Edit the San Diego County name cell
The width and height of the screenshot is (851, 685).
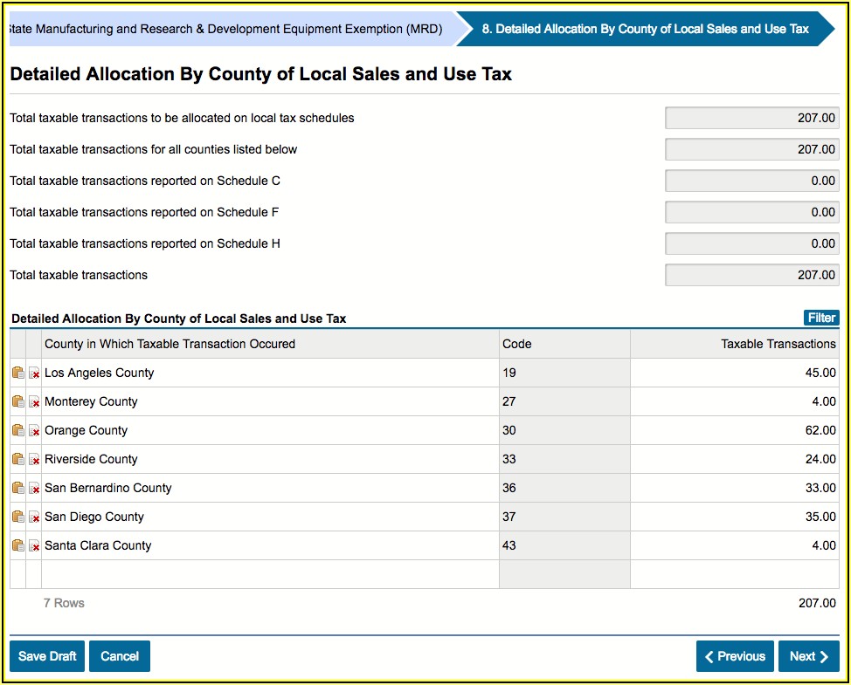270,517
